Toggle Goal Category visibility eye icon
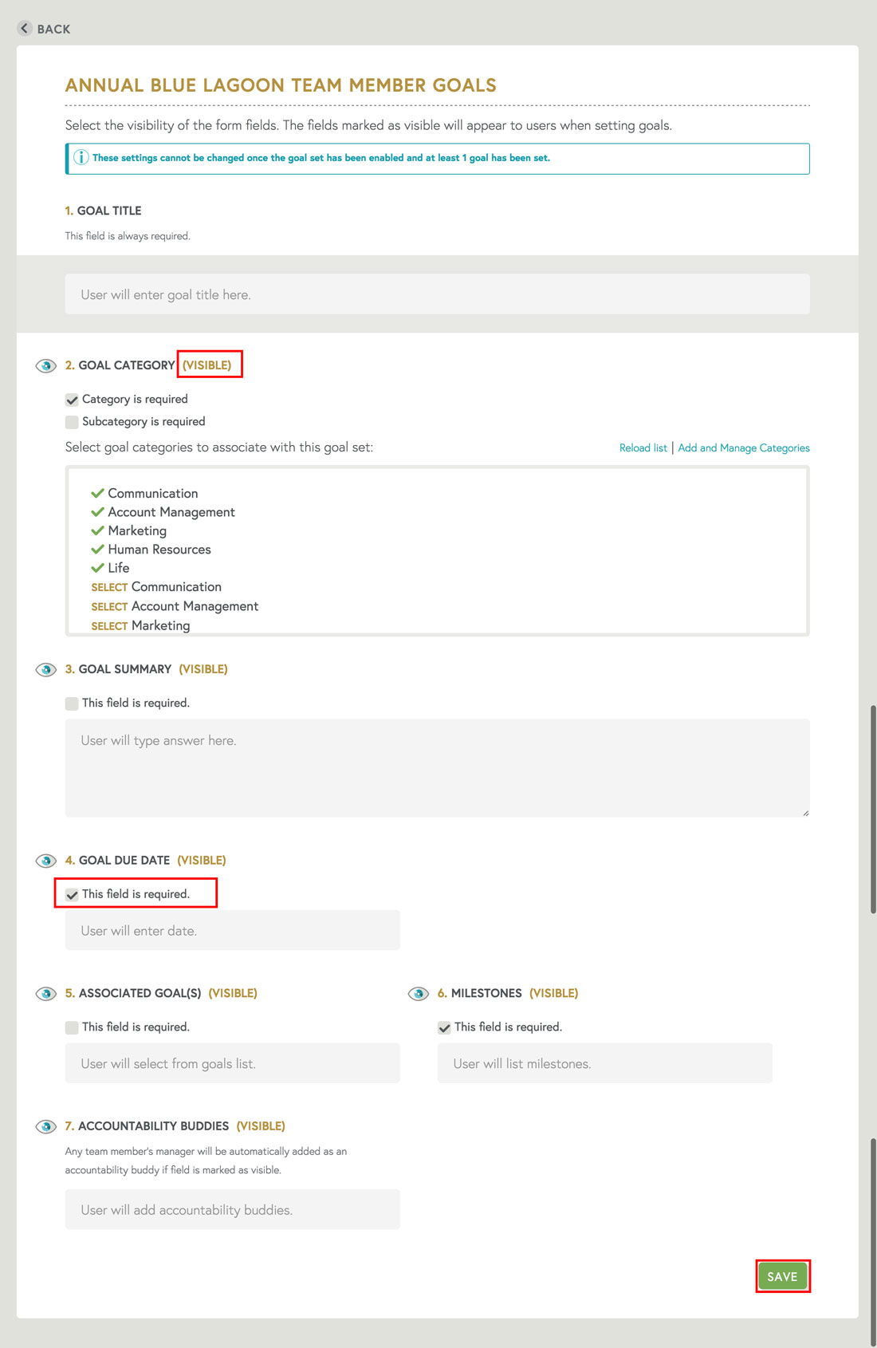The image size is (877, 1348). (x=46, y=365)
